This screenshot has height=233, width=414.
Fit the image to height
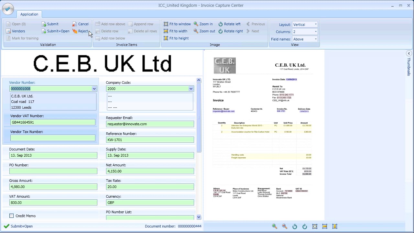[176, 38]
